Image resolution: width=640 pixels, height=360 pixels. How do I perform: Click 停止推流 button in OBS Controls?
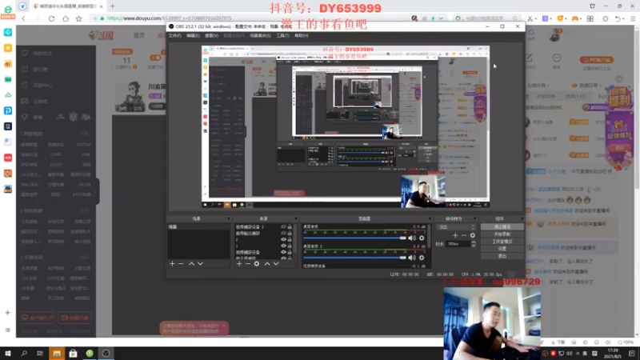tap(502, 227)
